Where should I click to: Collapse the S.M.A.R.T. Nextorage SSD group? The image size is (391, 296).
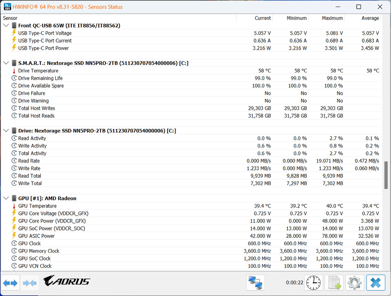click(6, 63)
